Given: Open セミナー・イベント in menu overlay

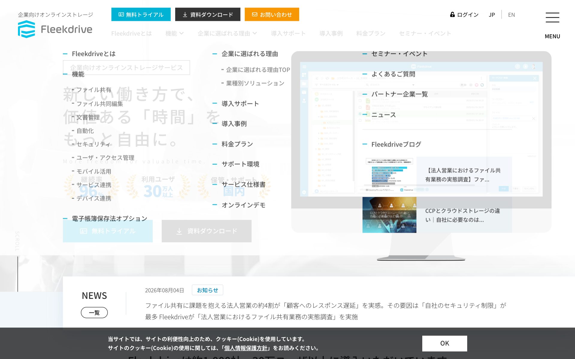Looking at the screenshot, I should (x=399, y=54).
